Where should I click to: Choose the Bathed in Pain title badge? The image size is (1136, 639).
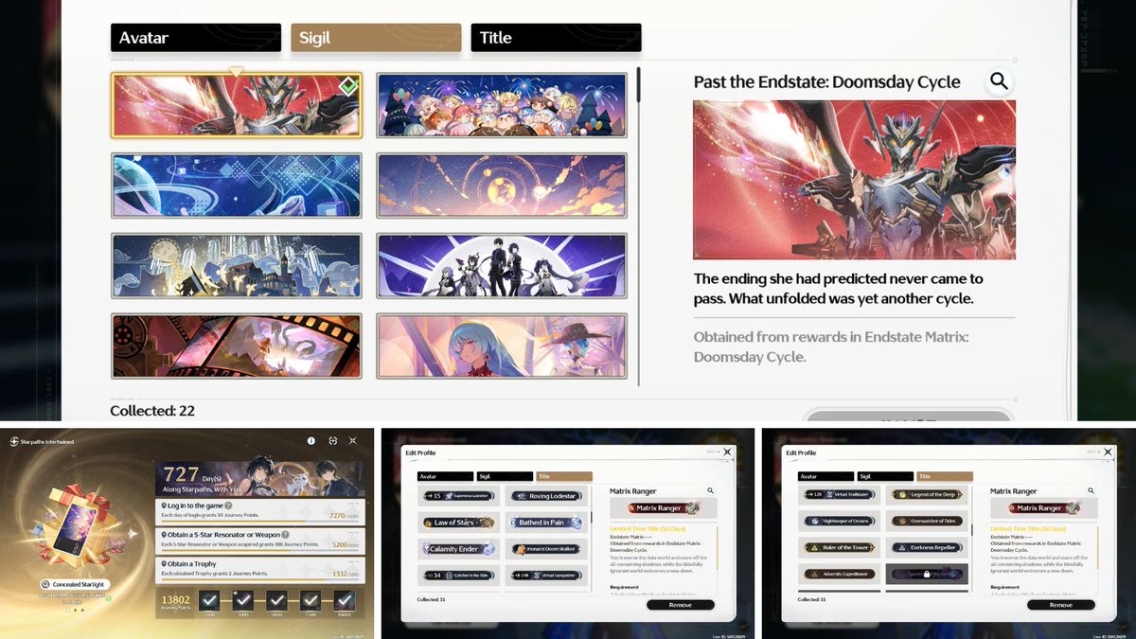tap(544, 522)
